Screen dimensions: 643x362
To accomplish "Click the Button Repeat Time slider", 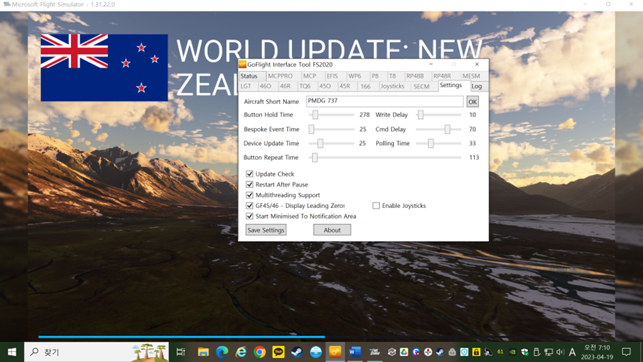I will [x=386, y=157].
